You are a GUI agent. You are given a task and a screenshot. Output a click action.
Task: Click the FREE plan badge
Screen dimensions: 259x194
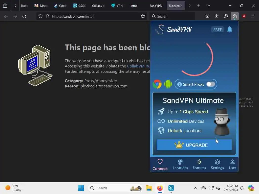[x=217, y=30]
